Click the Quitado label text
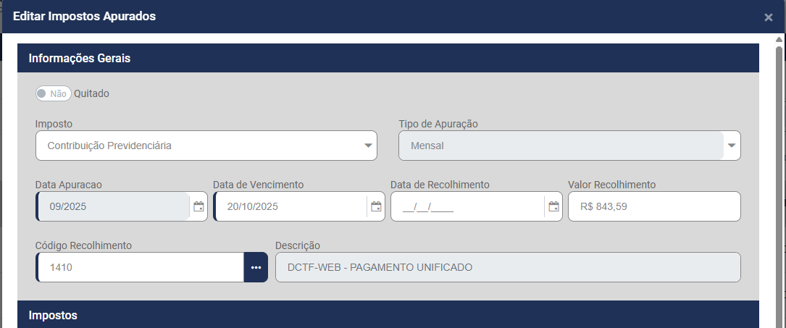Image resolution: width=786 pixels, height=328 pixels. pyautogui.click(x=92, y=93)
